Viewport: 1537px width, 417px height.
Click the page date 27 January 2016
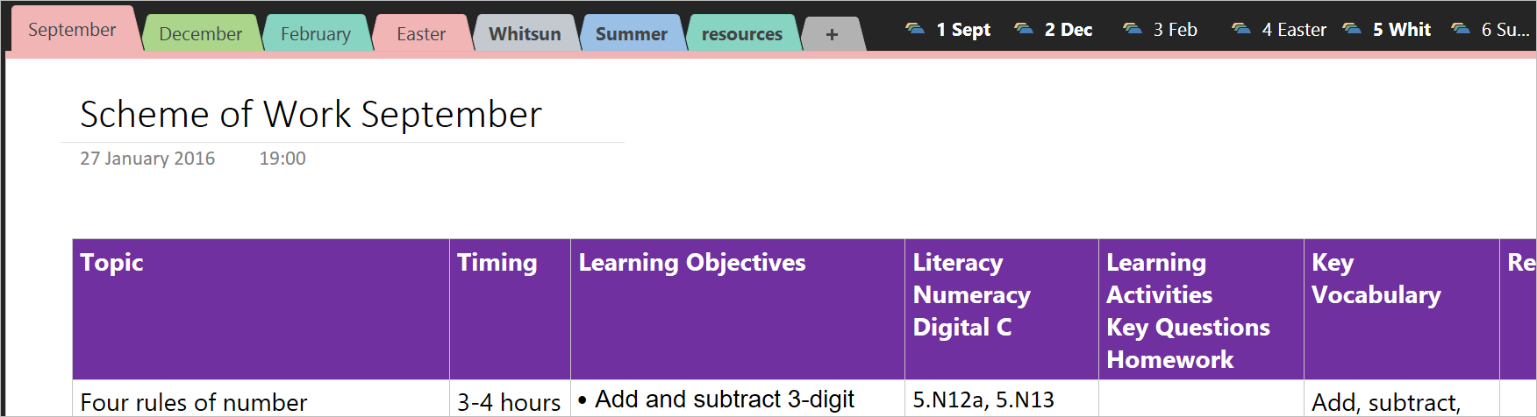tap(147, 159)
